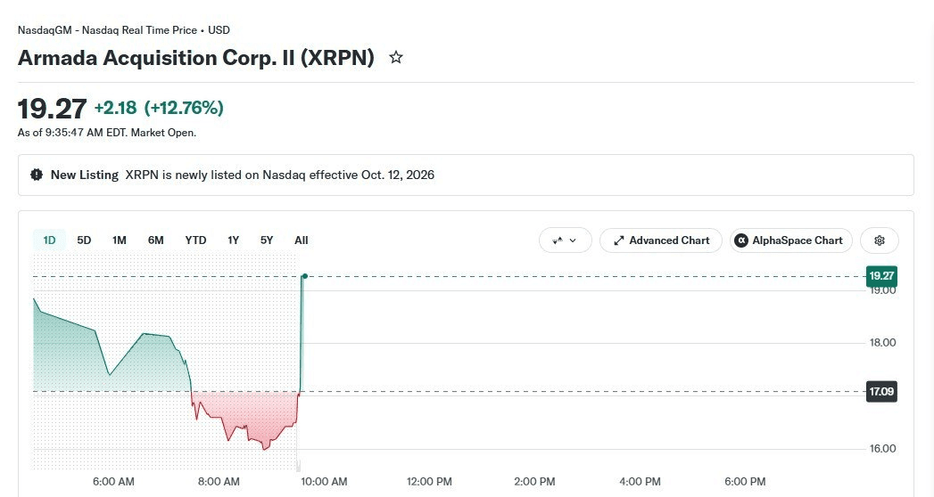Select the 5Y chart range
Viewport: 934px width, 497px height.
[x=266, y=240]
